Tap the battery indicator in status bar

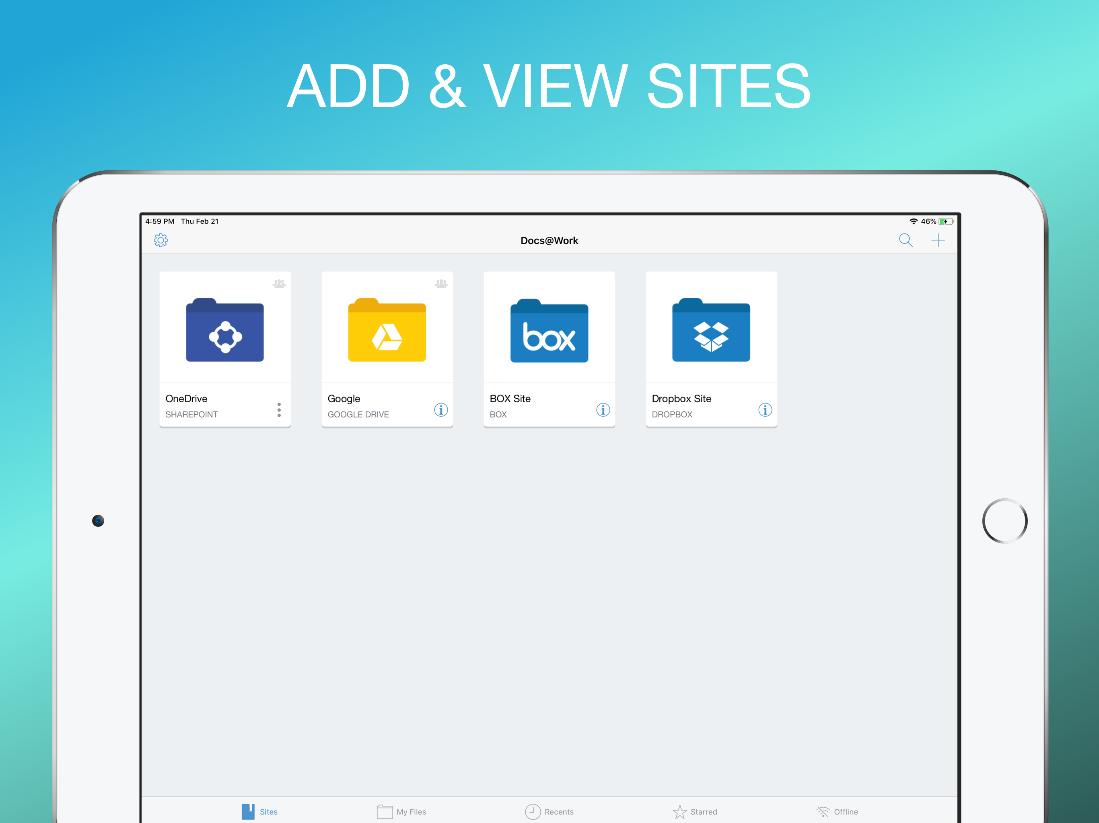point(945,221)
